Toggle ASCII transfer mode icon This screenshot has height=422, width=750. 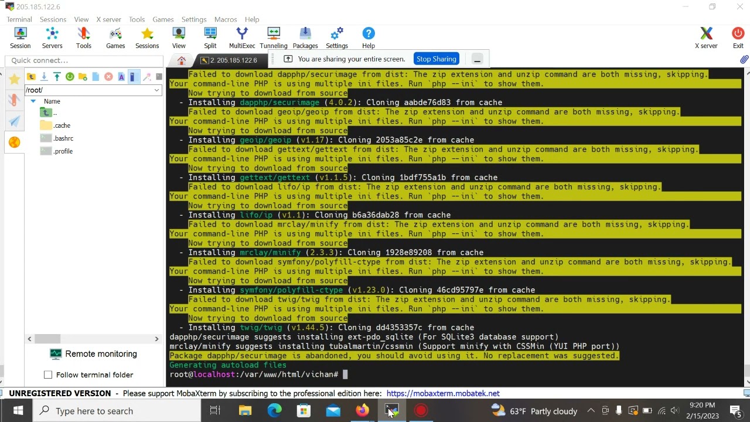point(121,77)
